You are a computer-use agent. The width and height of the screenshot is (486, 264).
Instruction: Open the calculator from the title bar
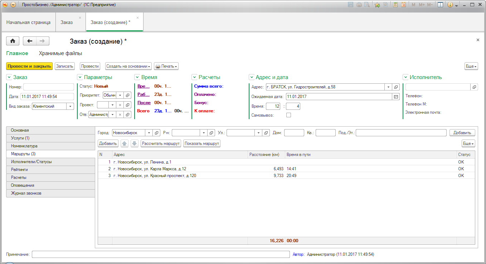pyautogui.click(x=395, y=5)
